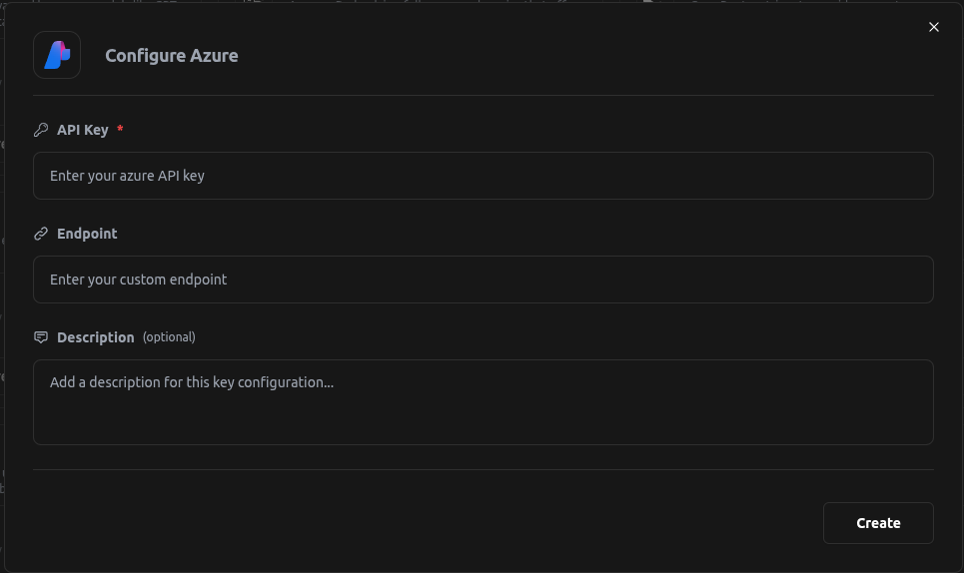Click the Configure Azure heading

(x=172, y=56)
